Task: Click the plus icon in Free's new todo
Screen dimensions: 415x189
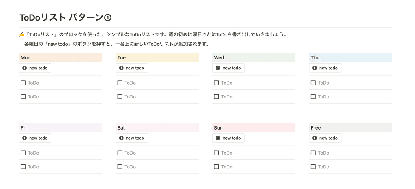Action: 315,138
